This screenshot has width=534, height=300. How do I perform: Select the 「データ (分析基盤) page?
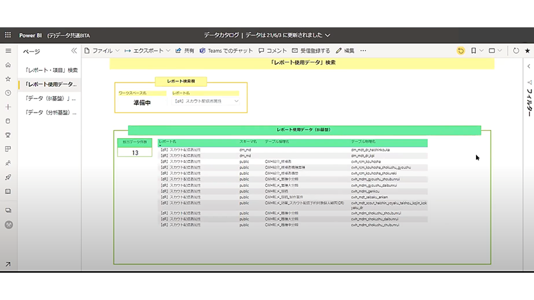click(x=51, y=112)
